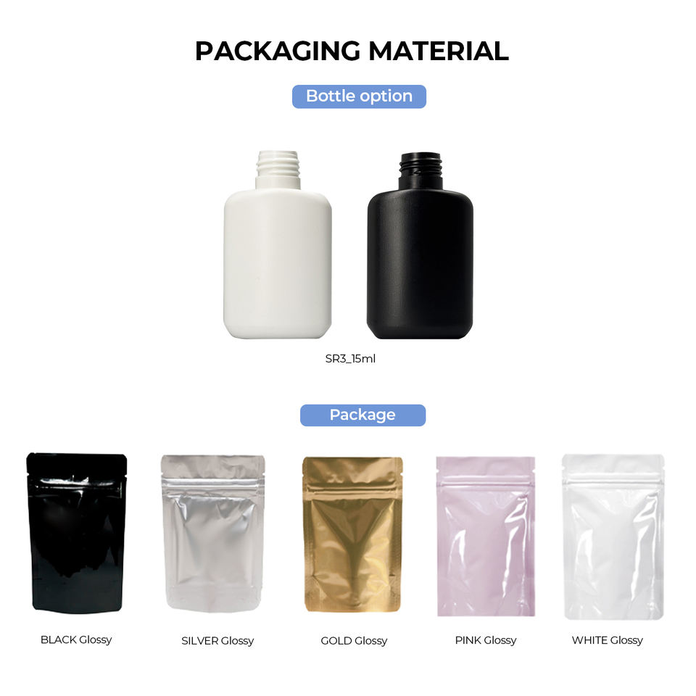Click the white bottle's threaded neck
Screen dimensions: 696x696
point(278,170)
